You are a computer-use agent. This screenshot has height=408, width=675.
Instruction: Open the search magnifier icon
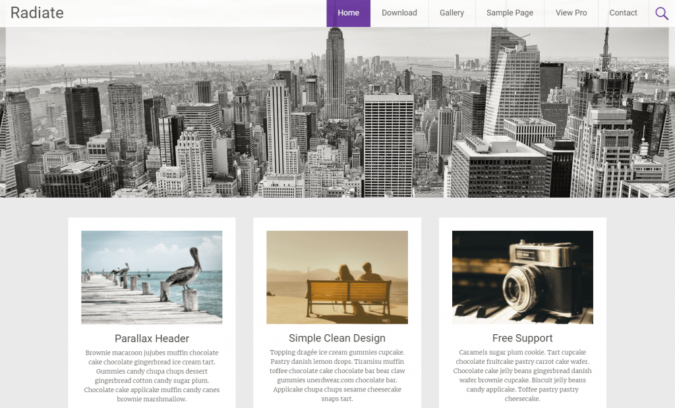coord(662,13)
